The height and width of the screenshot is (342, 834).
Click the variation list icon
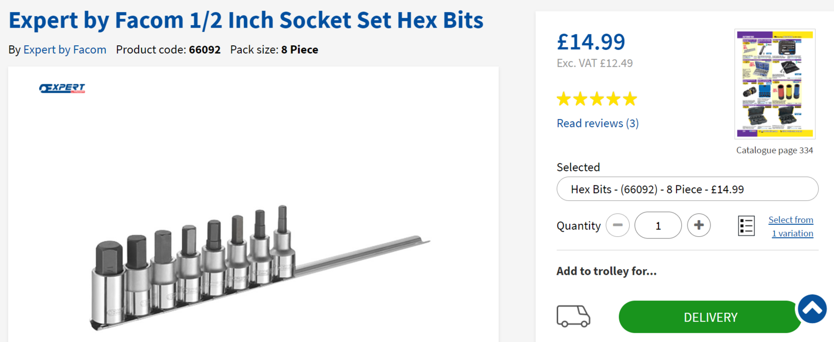746,226
